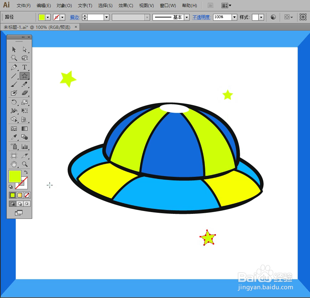Pick the Blend tool
Viewport: 310px width, 298px height.
[x=25, y=137]
